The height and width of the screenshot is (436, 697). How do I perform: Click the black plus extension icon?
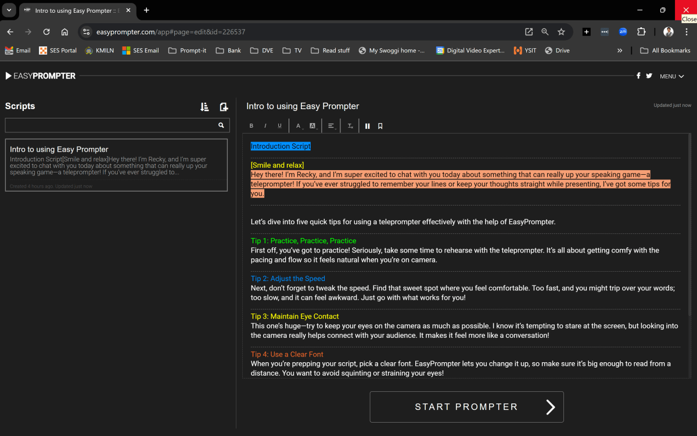click(587, 32)
